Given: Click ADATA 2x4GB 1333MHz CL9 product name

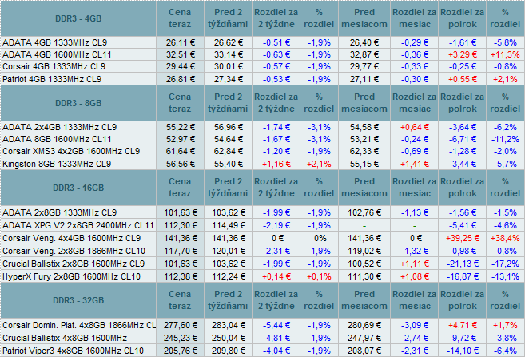Looking at the screenshot, I should (x=60, y=127).
